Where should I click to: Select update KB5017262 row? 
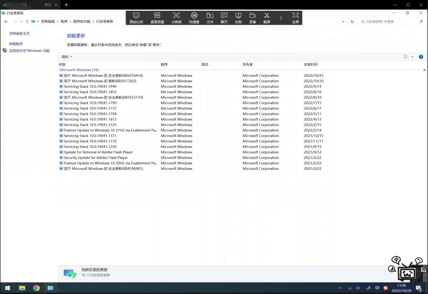pyautogui.click(x=193, y=81)
